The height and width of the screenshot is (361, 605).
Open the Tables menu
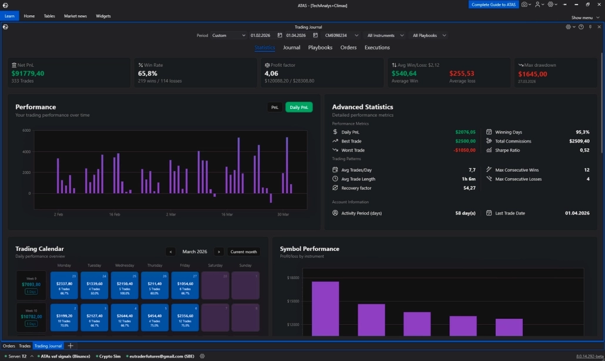point(49,16)
